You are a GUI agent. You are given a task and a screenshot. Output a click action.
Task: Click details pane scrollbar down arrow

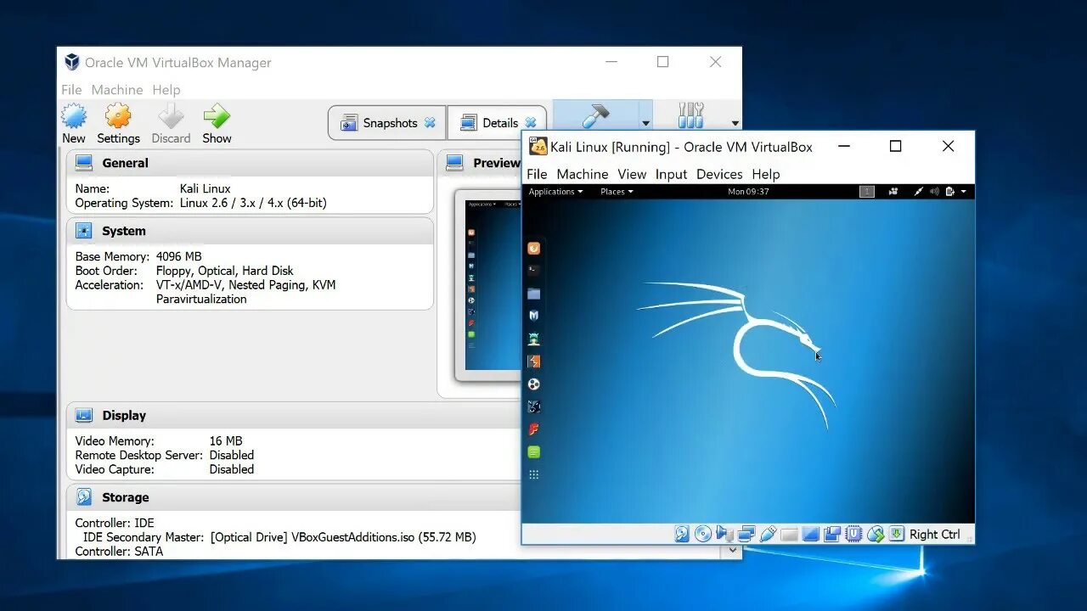(x=733, y=551)
